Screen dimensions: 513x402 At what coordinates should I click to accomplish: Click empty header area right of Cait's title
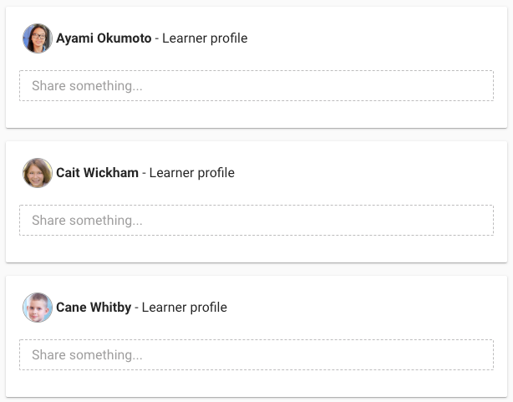376,173
